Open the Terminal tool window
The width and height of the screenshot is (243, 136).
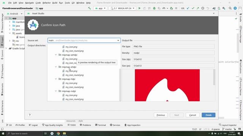coord(100,125)
